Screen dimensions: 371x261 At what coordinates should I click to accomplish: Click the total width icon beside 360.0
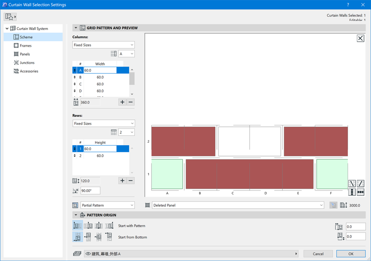pyautogui.click(x=76, y=102)
